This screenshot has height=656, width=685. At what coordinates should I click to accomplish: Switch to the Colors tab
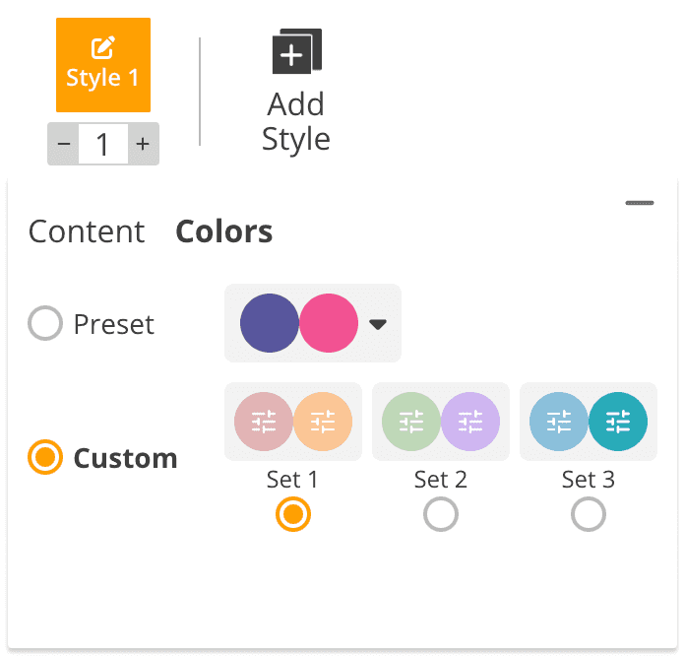click(223, 231)
